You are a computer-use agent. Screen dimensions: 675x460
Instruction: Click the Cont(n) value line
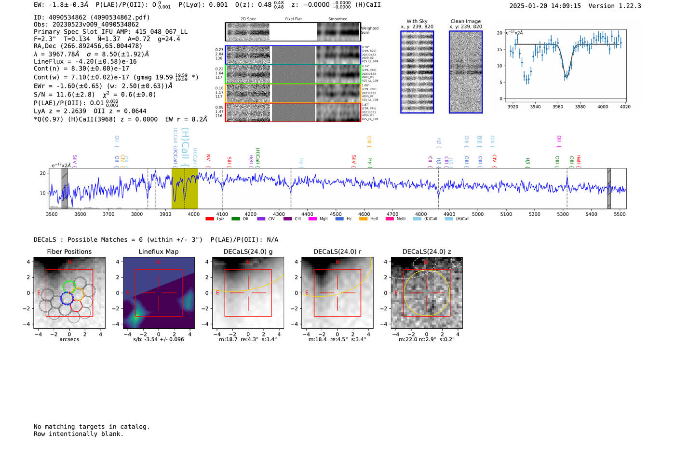[81, 69]
